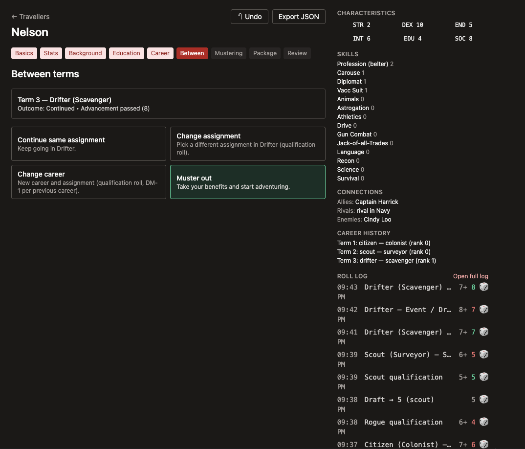
Task: Open the Stats tab
Action: pos(51,53)
